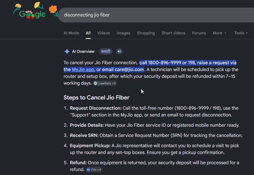Click the search box with disconnecting jio fiber
Viewport: 254px width, 175px height.
(x=156, y=15)
